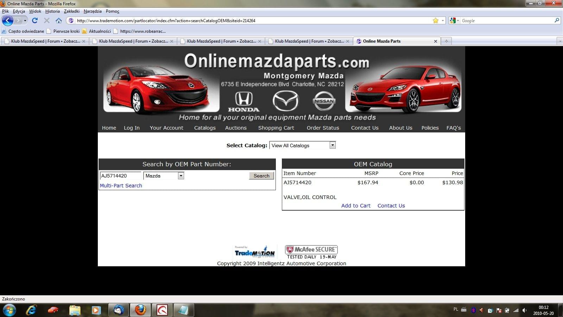Open the Edycja menu
563x317 pixels.
[19, 11]
